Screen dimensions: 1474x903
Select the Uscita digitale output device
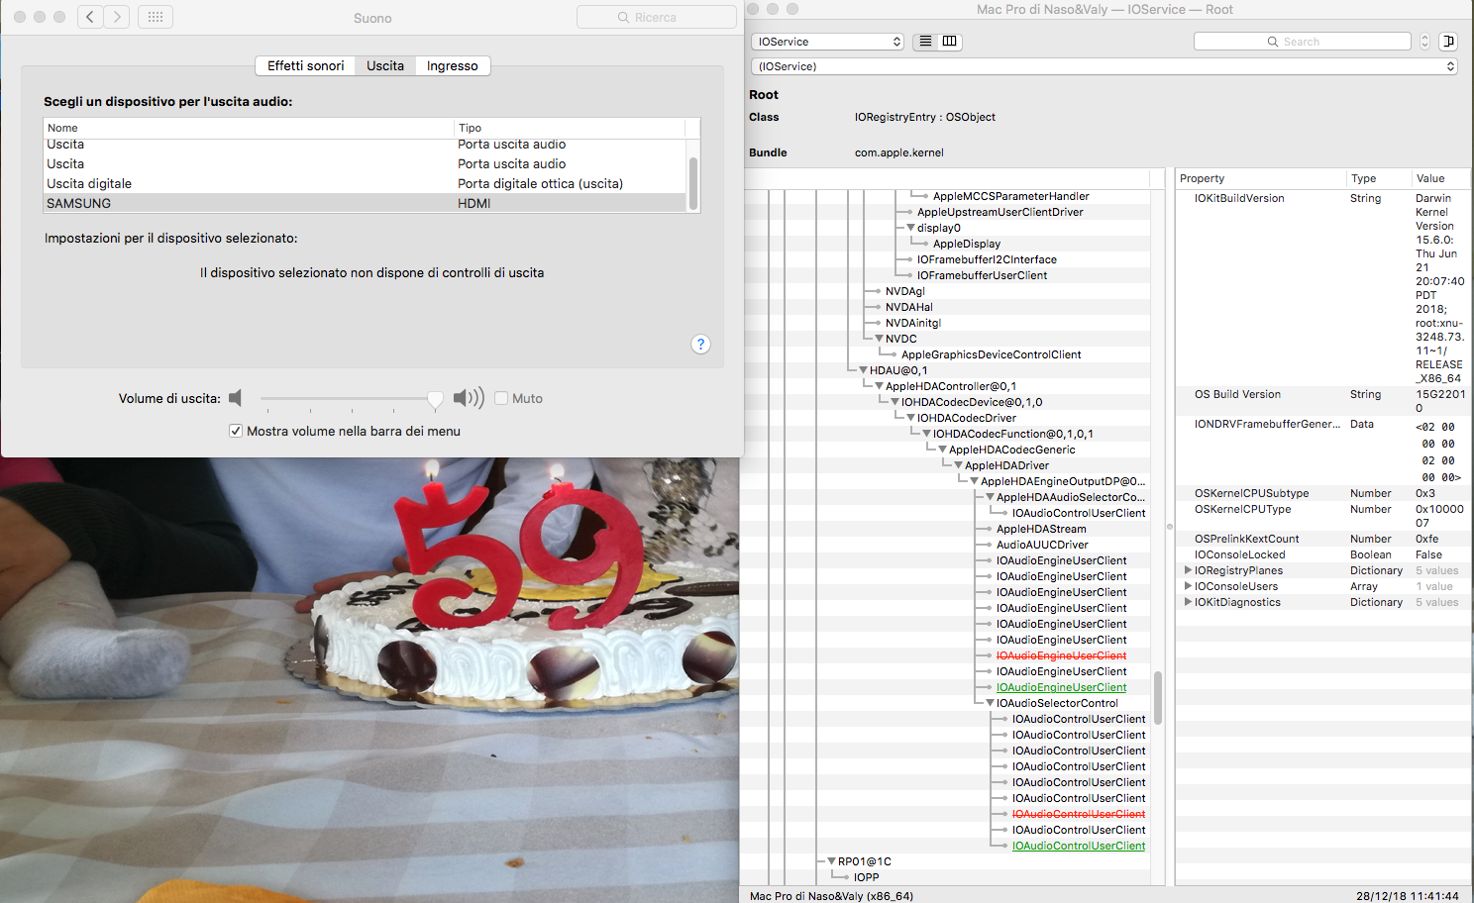366,183
